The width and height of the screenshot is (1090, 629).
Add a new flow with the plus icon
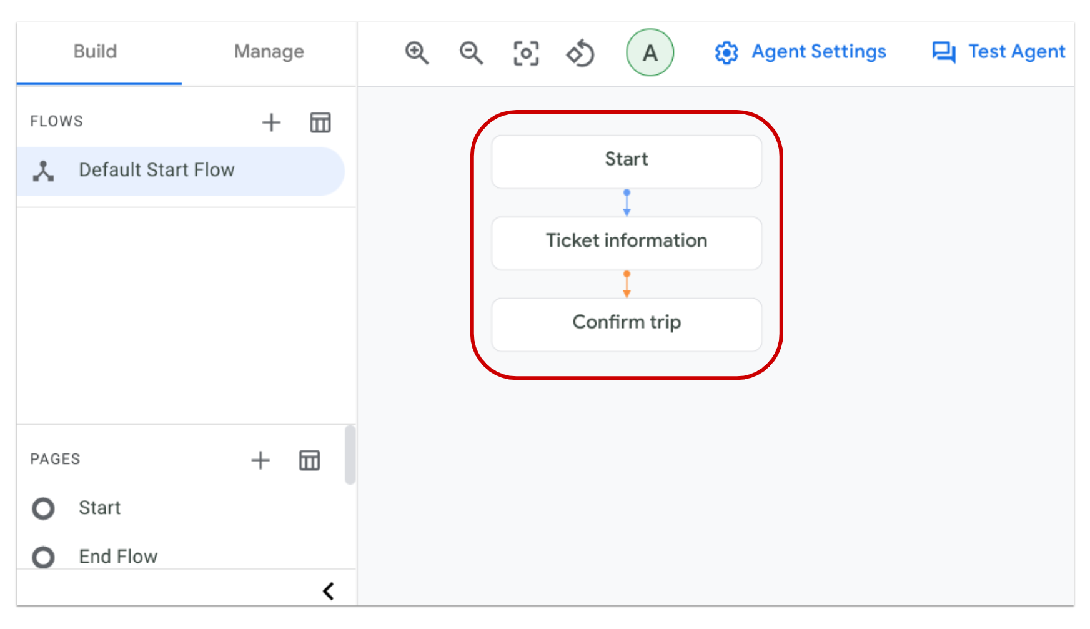[272, 122]
